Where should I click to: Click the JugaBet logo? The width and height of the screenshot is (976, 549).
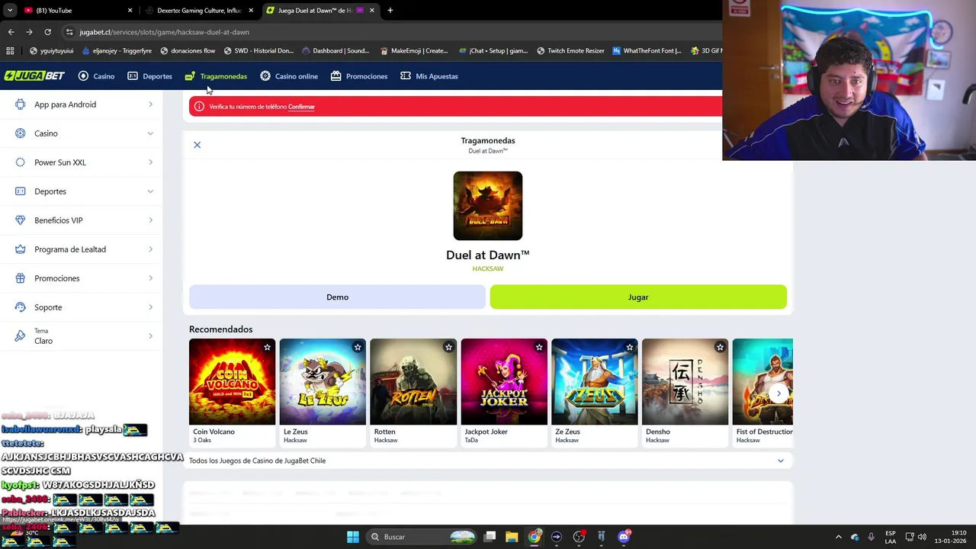click(34, 76)
